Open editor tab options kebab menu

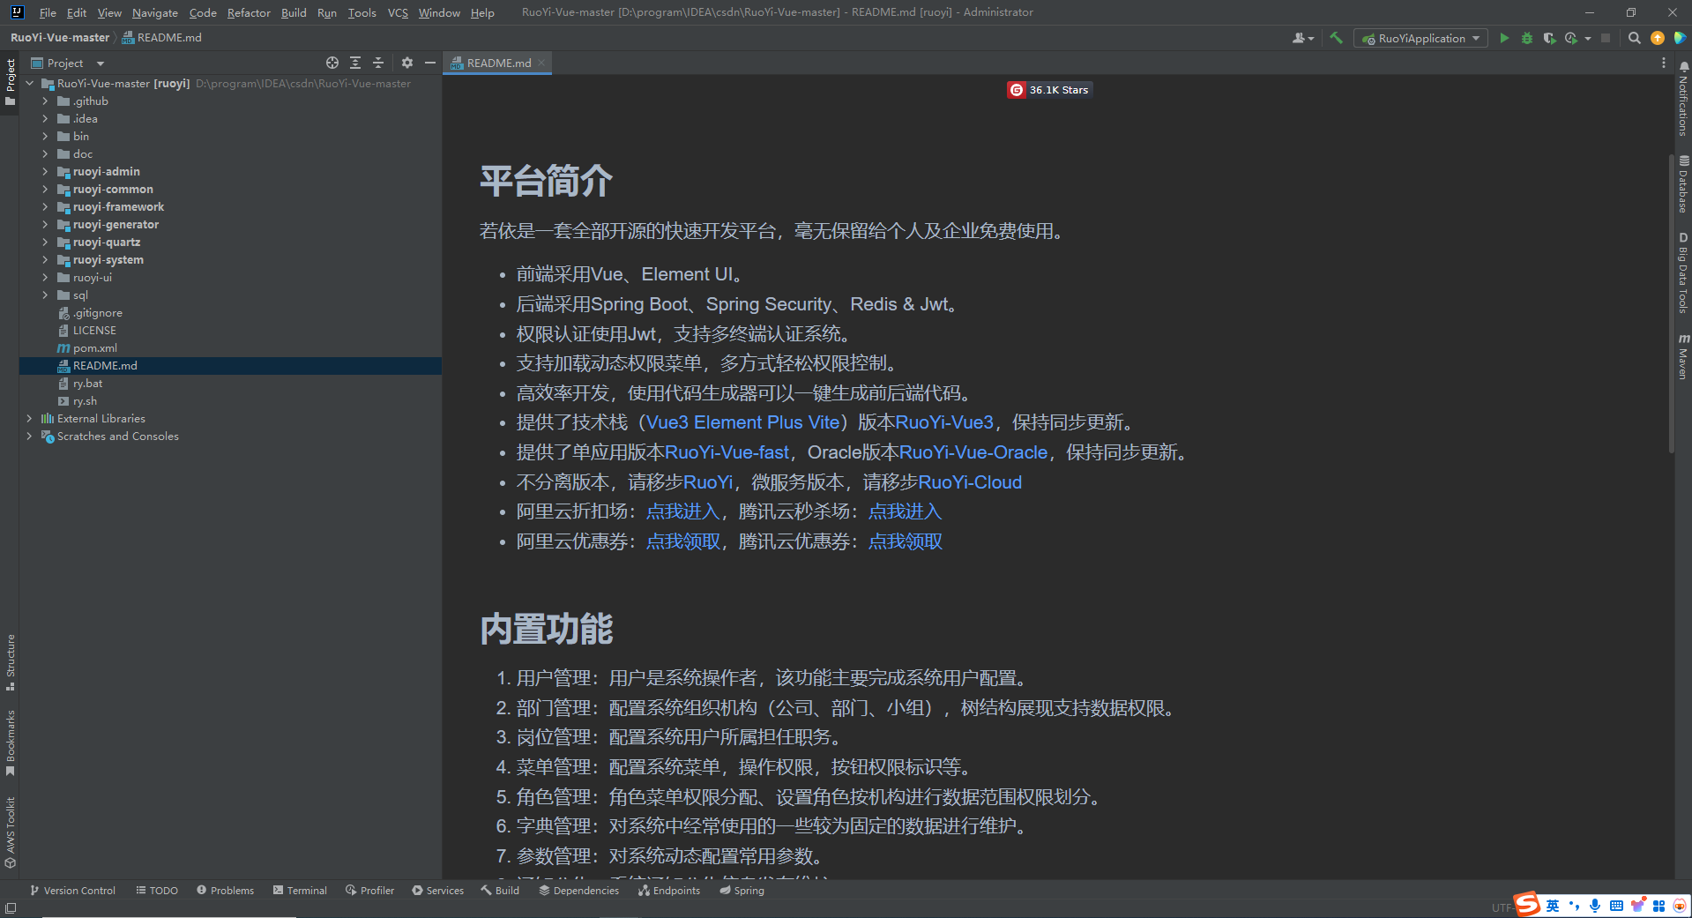(1663, 63)
